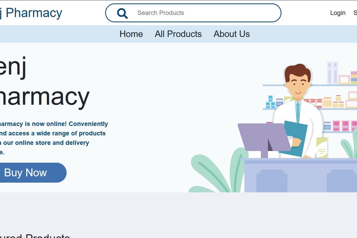Open the Login link
This screenshot has height=238, width=357.
(x=338, y=13)
